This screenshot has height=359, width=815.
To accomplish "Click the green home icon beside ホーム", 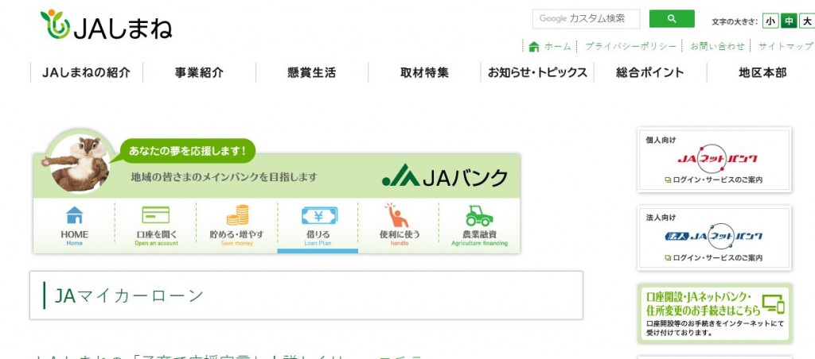I will click(533, 47).
